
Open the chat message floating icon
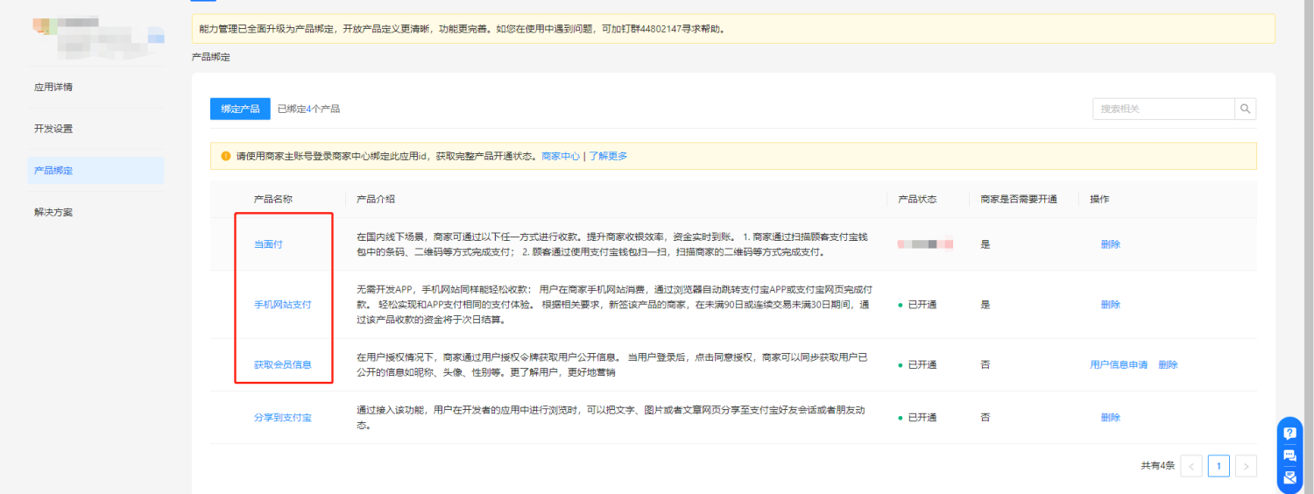tap(1289, 455)
